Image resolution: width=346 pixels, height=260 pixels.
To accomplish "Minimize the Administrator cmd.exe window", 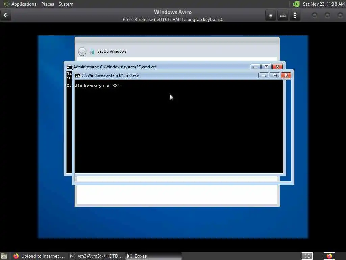I will (x=255, y=67).
